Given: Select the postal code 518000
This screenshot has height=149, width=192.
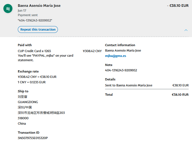Looking at the screenshot, I should click(23, 118).
